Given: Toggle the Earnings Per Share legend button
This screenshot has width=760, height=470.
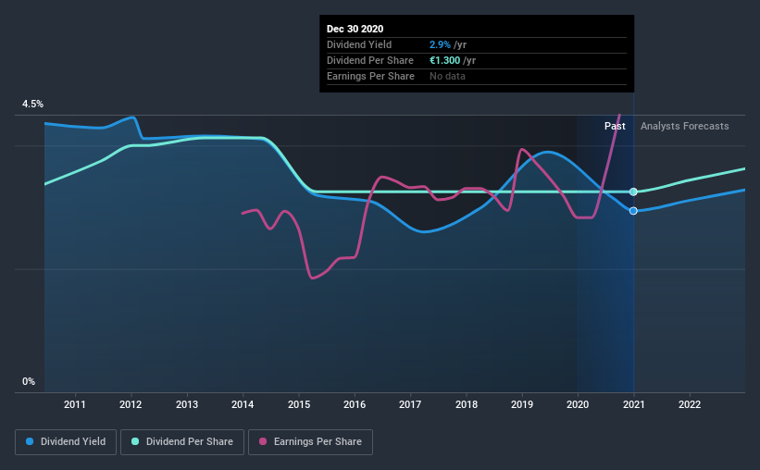Looking at the screenshot, I should point(311,442).
